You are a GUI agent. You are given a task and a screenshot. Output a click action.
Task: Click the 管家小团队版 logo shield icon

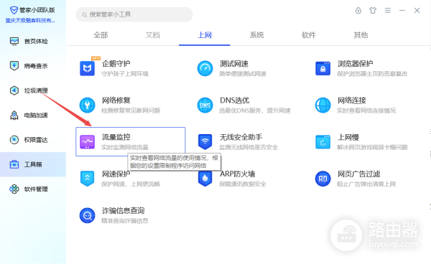point(14,10)
